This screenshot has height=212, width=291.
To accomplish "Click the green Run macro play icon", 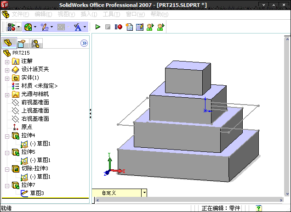I will tap(98, 27).
